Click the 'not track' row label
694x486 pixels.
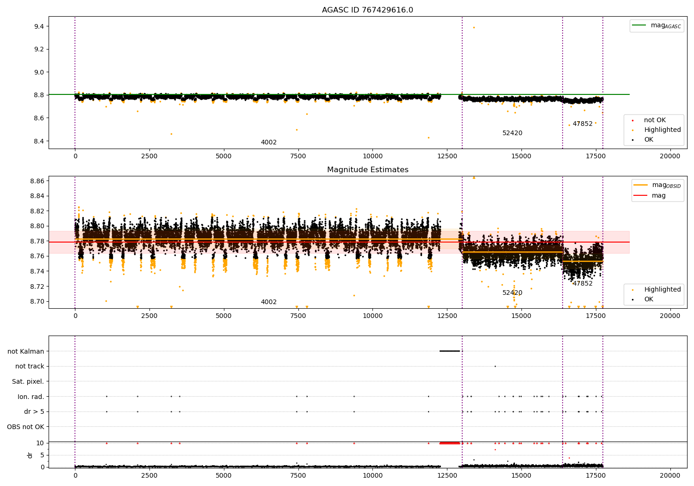point(30,367)
